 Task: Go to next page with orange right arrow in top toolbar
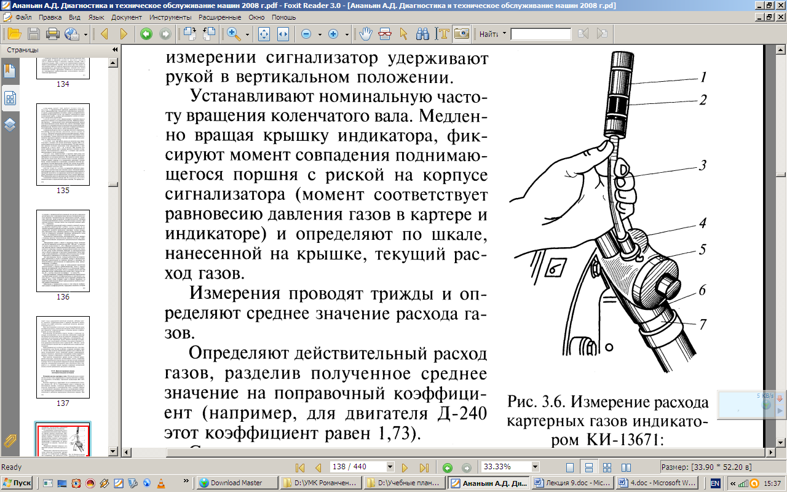pos(124,34)
